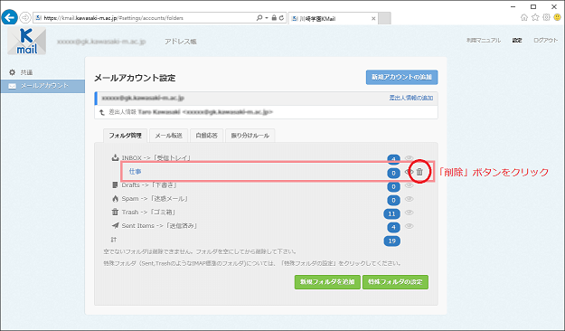Select the 川崎学園KMail browser tab
Image resolution: width=565 pixels, height=331 pixels.
pyautogui.click(x=333, y=18)
